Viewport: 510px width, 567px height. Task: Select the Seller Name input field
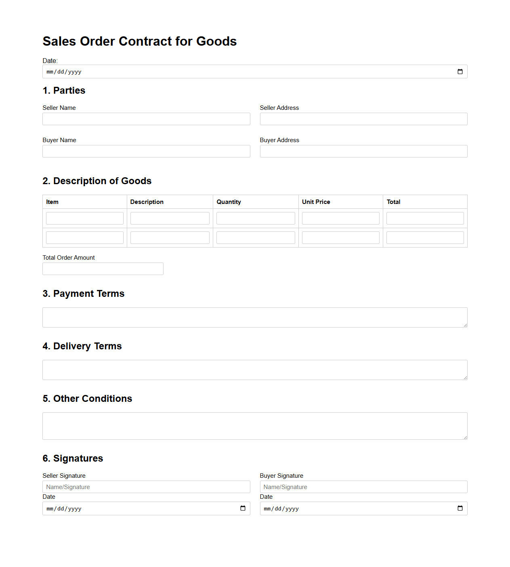click(146, 119)
